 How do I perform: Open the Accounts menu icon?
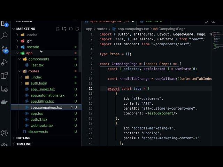[x=4, y=133]
